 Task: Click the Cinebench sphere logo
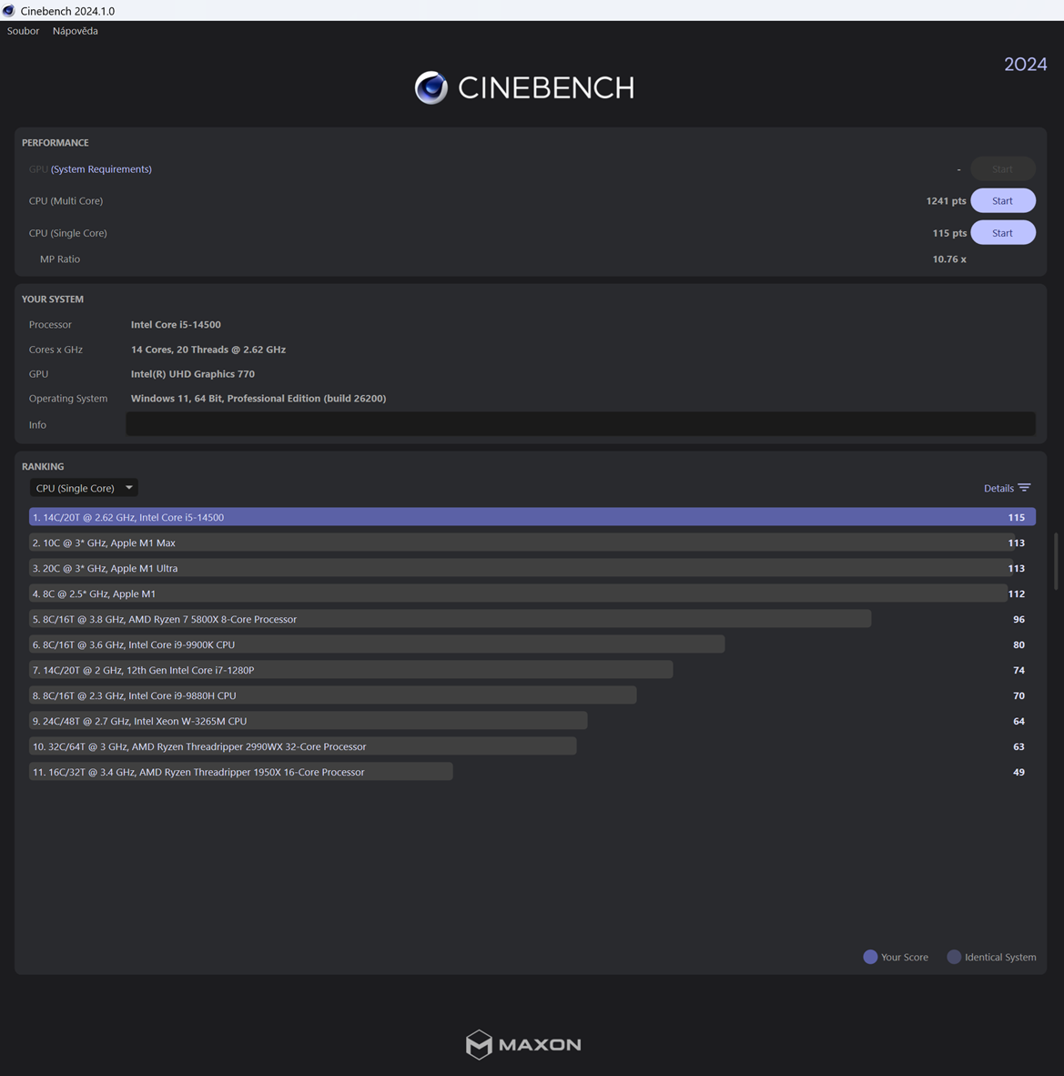coord(431,87)
